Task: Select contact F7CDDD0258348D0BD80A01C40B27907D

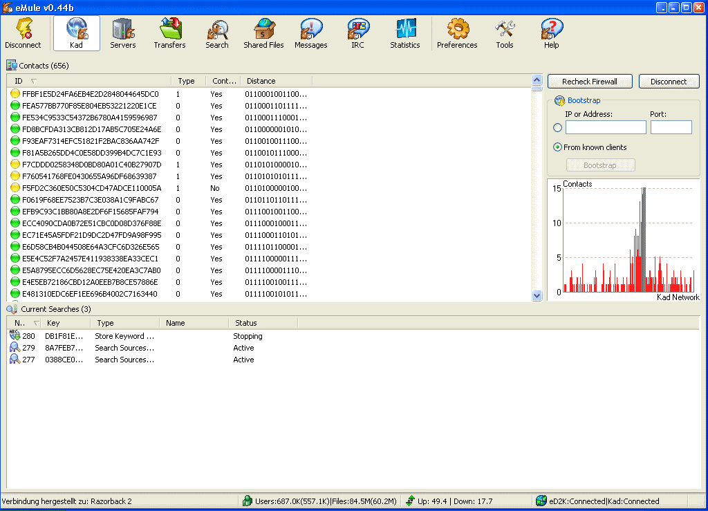Action: coord(92,165)
